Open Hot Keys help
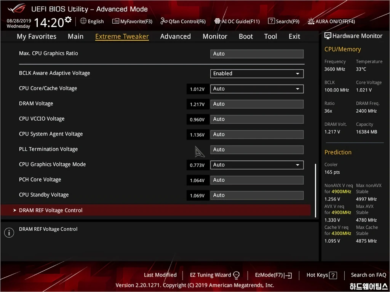Image resolution: width=390 pixels, height=292 pixels. [x=317, y=275]
